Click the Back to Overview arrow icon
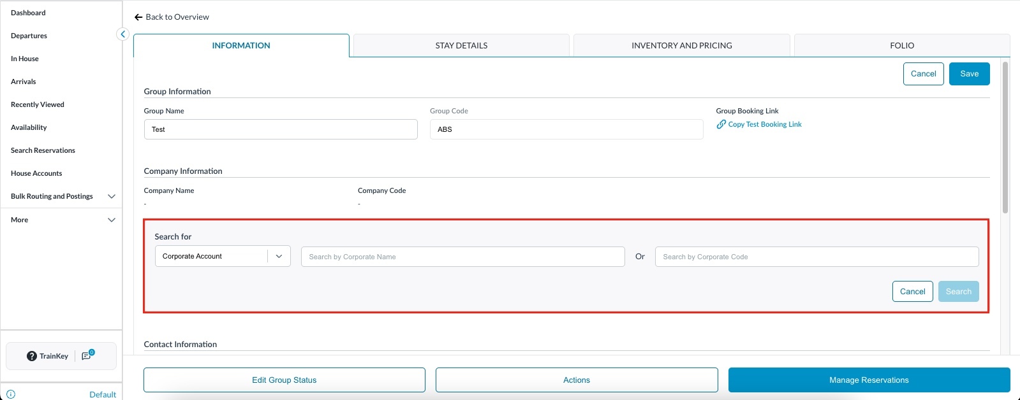 coord(138,17)
